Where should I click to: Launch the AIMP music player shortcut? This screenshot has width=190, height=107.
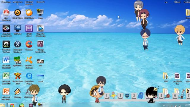(x=18, y=12)
